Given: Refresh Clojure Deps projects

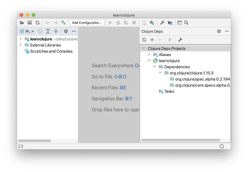Looking at the screenshot, I should point(144,40).
